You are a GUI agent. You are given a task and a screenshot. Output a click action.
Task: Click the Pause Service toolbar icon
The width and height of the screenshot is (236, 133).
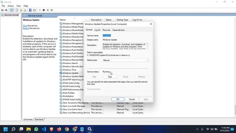point(48,10)
